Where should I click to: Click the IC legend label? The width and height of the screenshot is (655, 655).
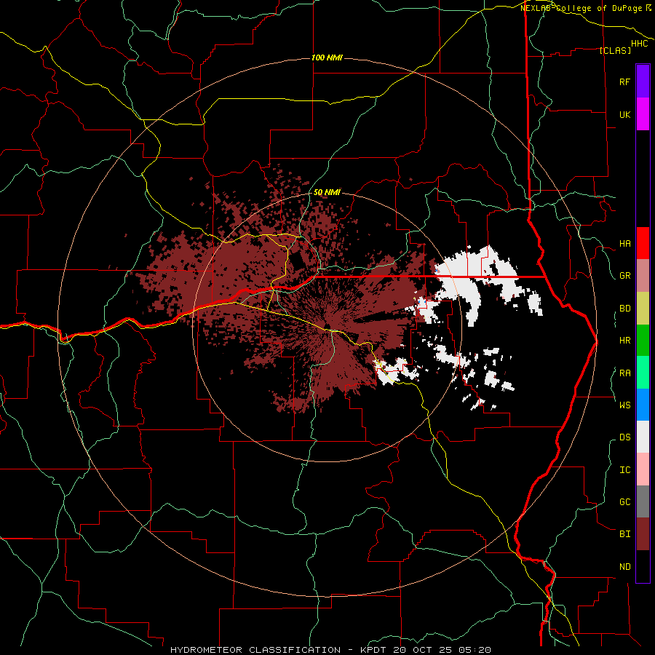pyautogui.click(x=624, y=470)
